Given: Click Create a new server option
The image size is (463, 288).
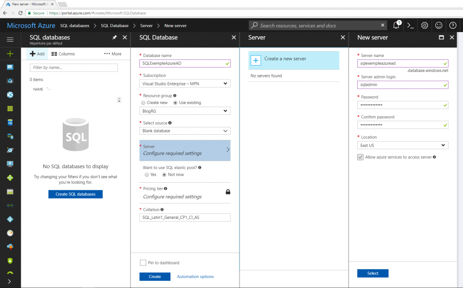Looking at the screenshot, I should click(x=294, y=61).
